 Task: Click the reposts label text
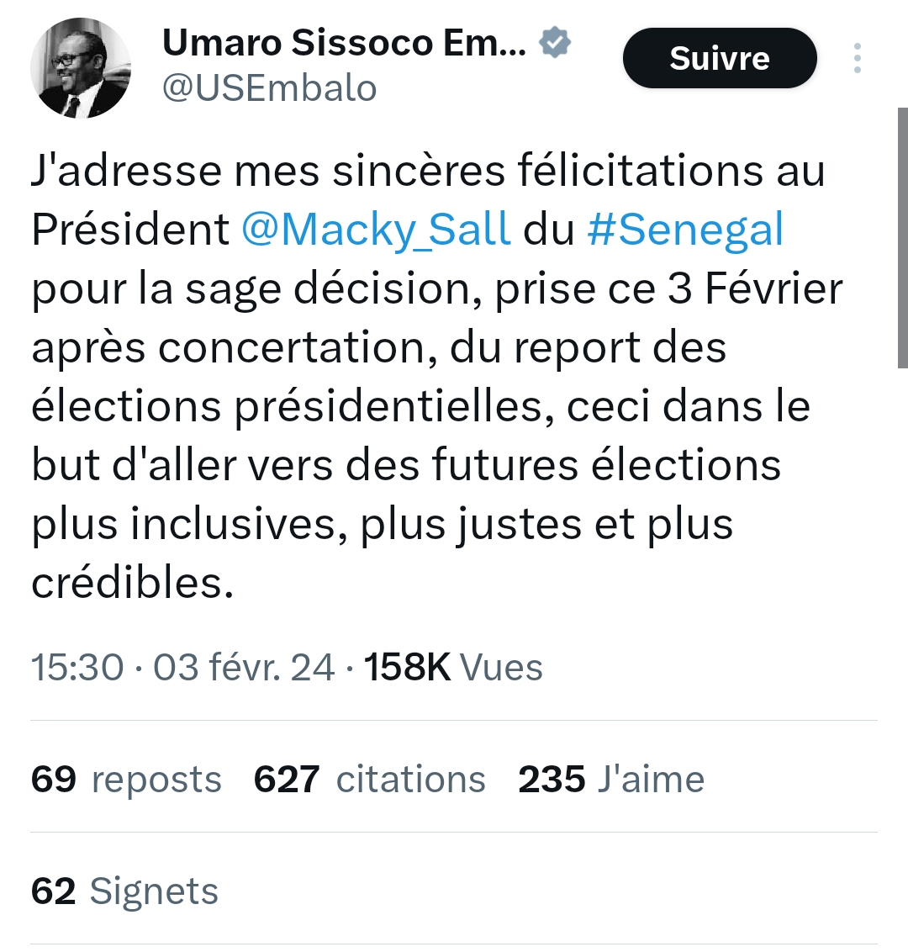156,779
